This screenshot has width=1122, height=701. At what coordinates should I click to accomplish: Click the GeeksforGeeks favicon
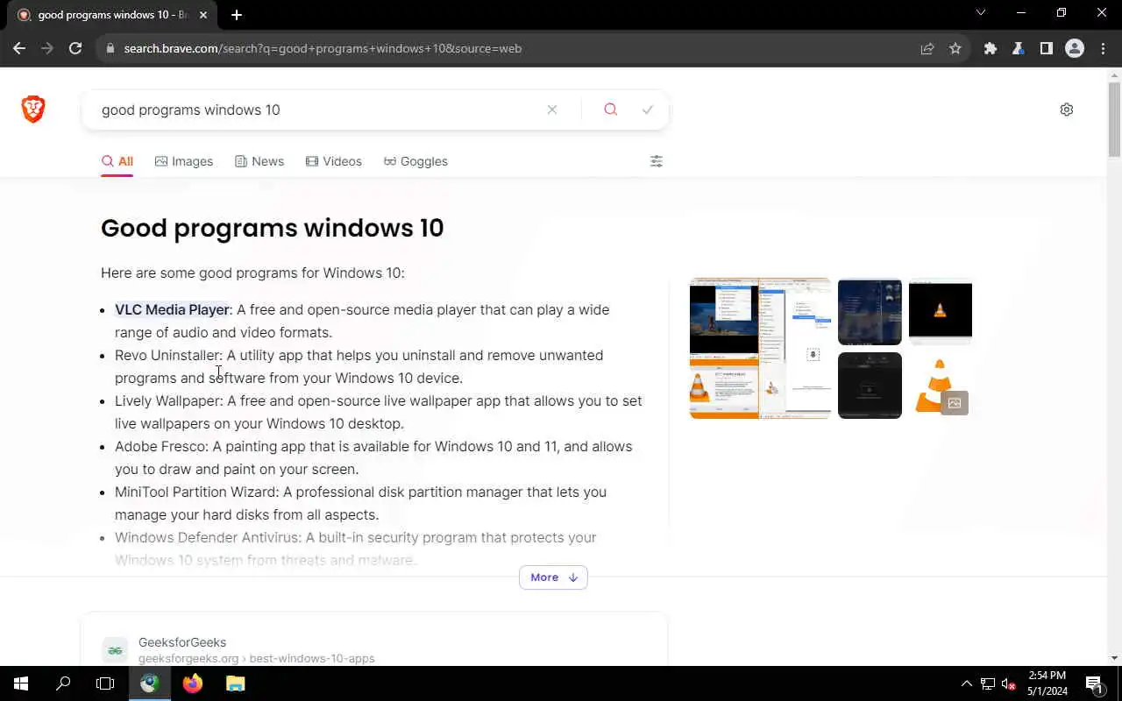[x=115, y=650]
